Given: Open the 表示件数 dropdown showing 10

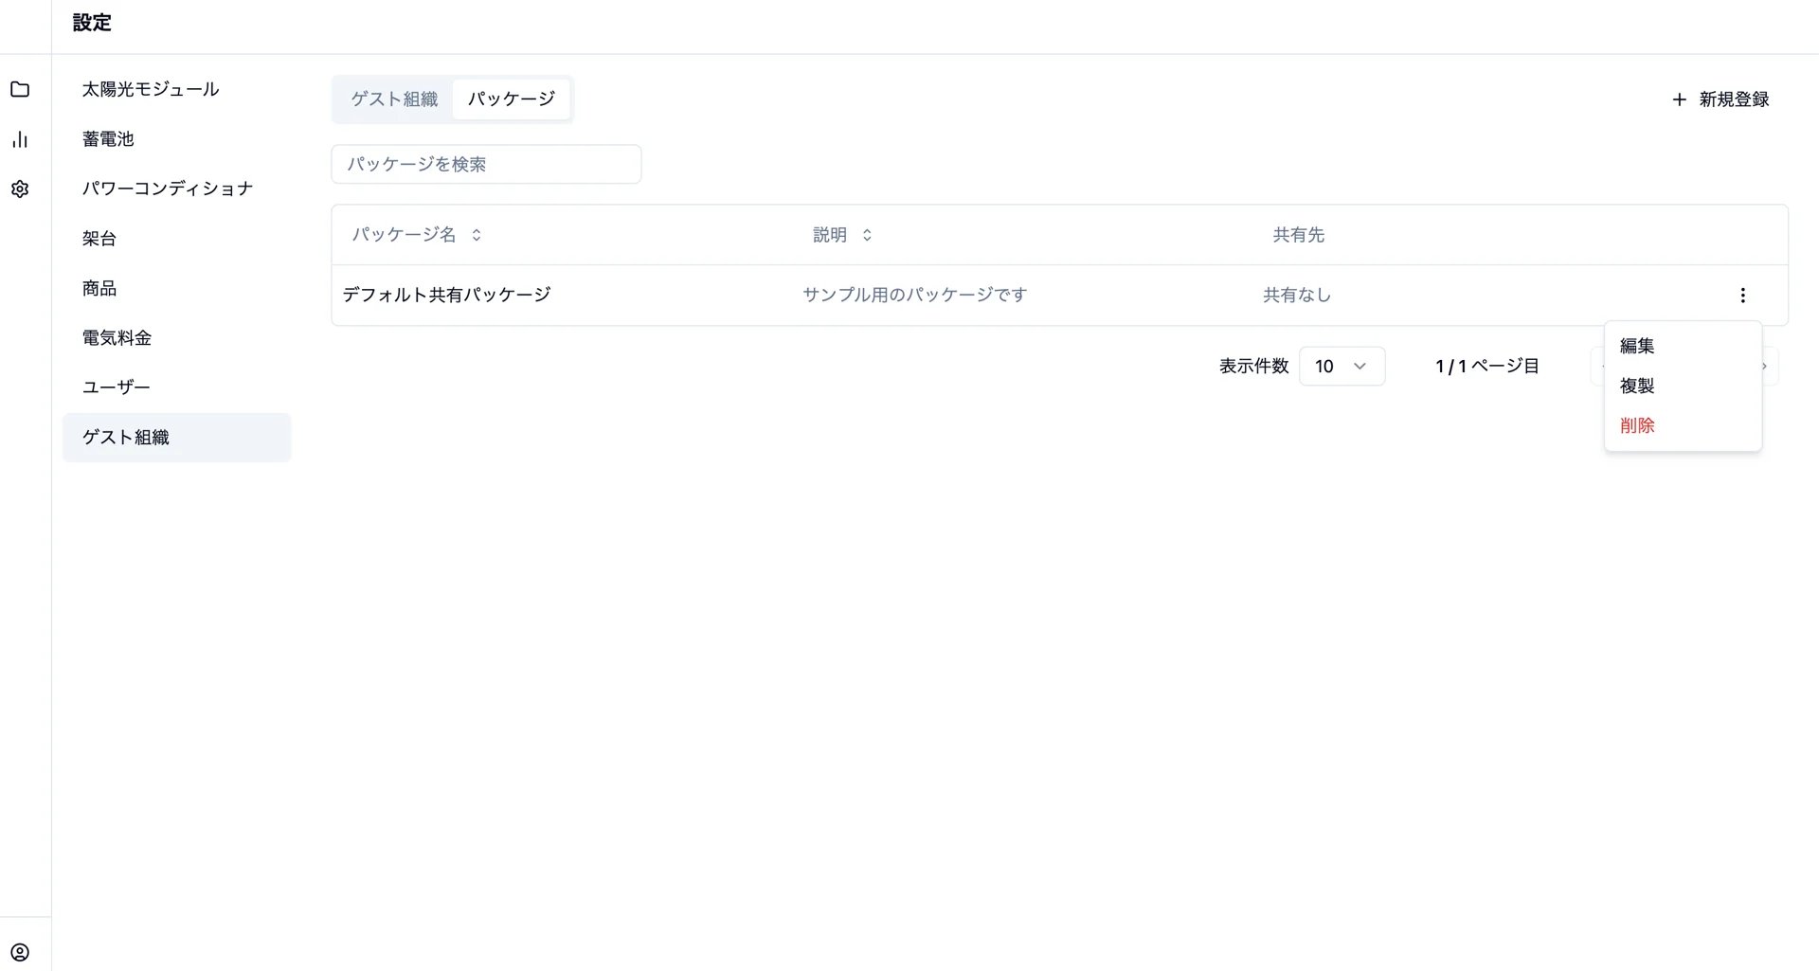Looking at the screenshot, I should coord(1342,367).
